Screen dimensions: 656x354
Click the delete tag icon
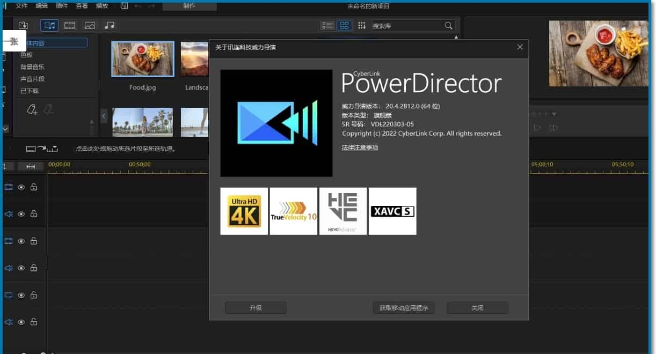pos(48,110)
